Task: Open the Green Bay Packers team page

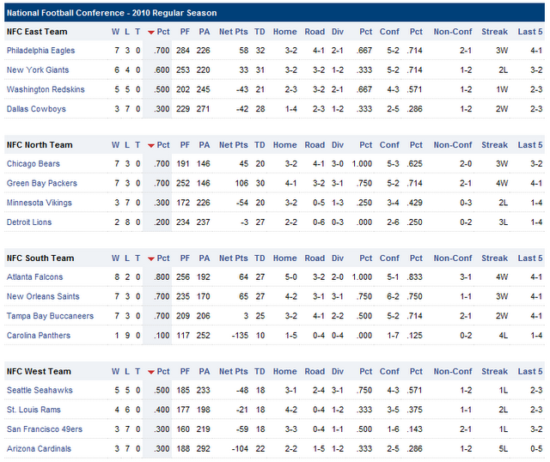Action: click(x=41, y=184)
